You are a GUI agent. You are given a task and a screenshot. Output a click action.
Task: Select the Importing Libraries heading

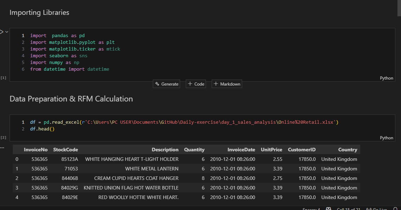(x=39, y=12)
